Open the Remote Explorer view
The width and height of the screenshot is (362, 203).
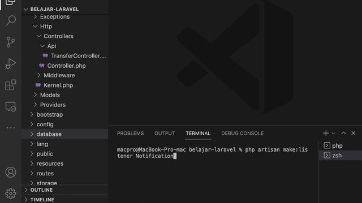point(11,107)
